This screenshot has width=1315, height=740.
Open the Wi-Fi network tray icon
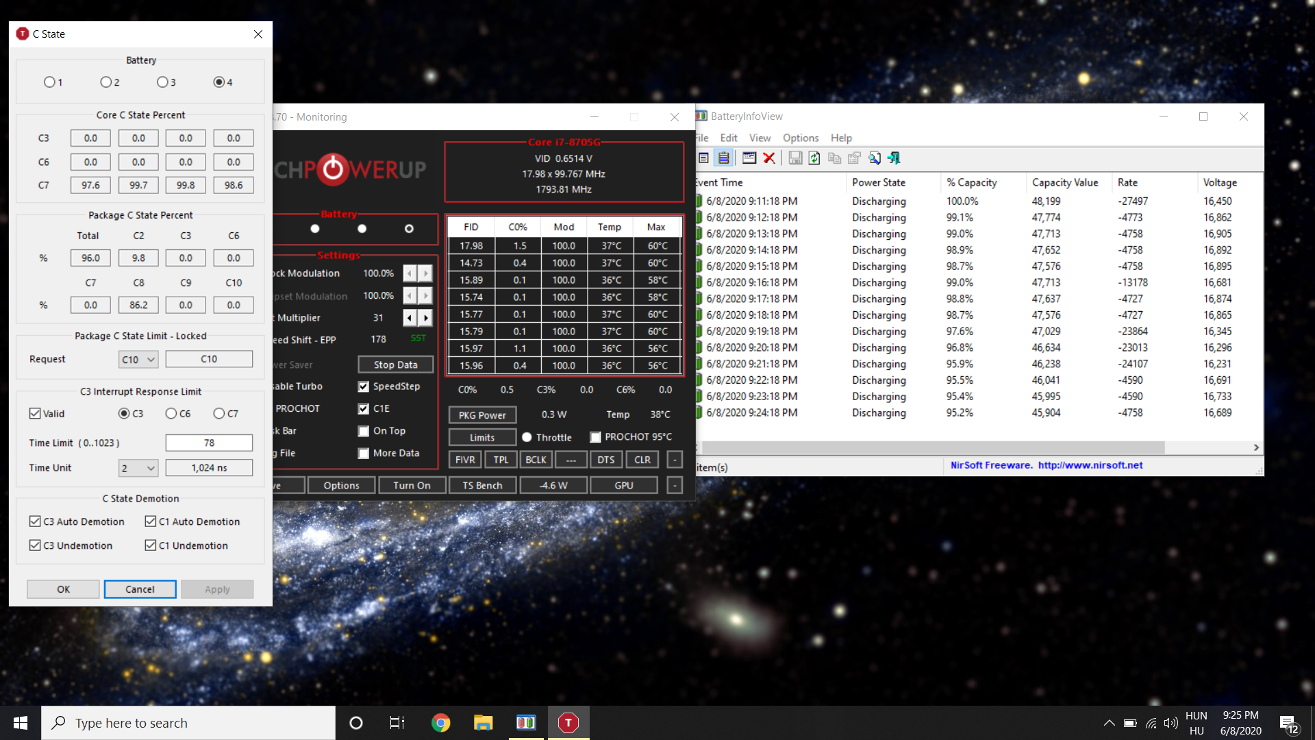[1151, 723]
